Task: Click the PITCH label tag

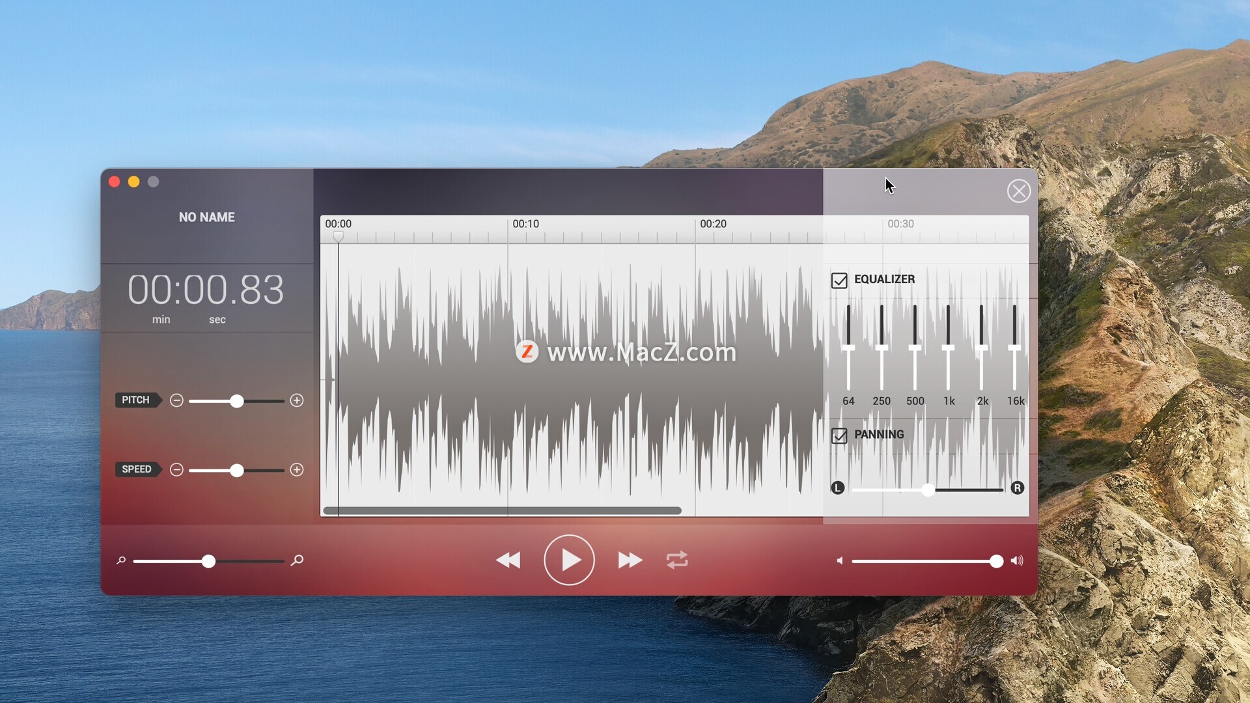Action: click(137, 400)
